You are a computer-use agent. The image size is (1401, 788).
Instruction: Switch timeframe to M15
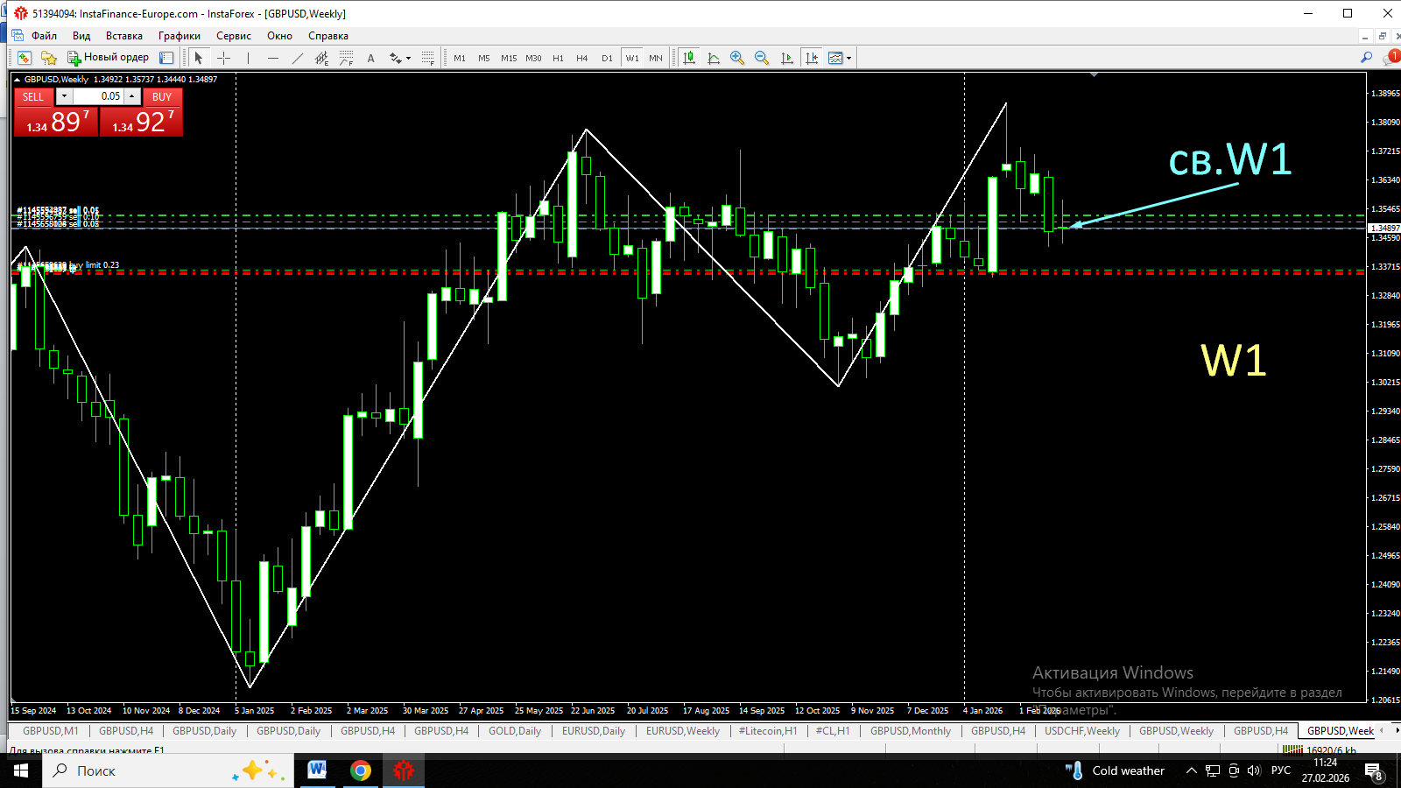(x=509, y=58)
